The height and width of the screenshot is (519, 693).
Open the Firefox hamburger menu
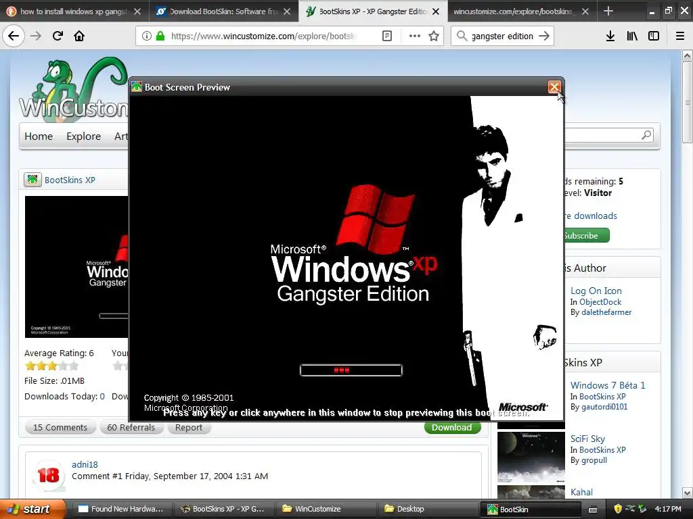click(680, 36)
